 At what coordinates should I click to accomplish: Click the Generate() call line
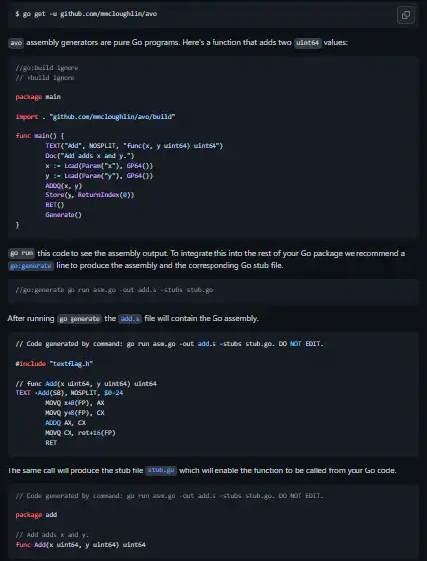tap(64, 215)
